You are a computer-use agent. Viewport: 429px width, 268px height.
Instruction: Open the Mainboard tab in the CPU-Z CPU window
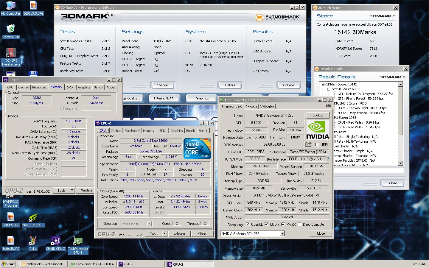(x=132, y=131)
